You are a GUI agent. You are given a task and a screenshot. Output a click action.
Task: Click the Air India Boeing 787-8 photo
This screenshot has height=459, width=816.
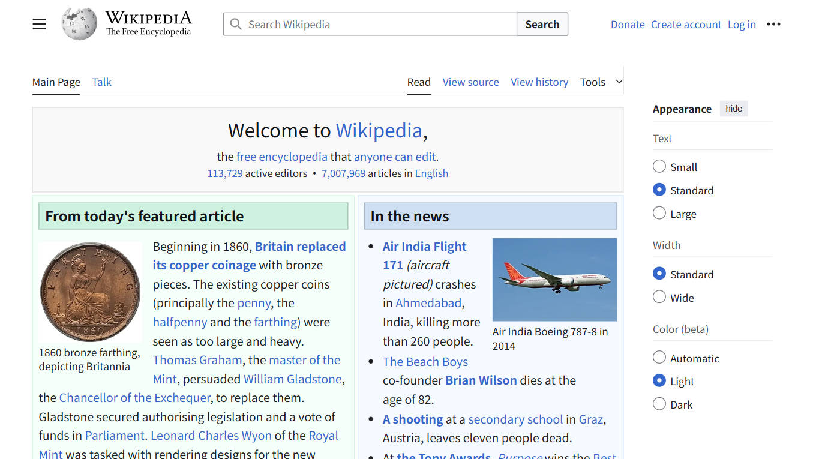click(554, 280)
